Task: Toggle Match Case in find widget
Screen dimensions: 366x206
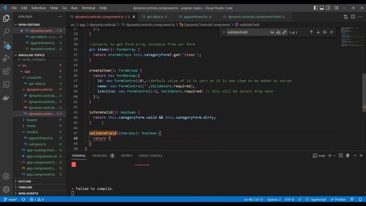Action: tap(272, 33)
